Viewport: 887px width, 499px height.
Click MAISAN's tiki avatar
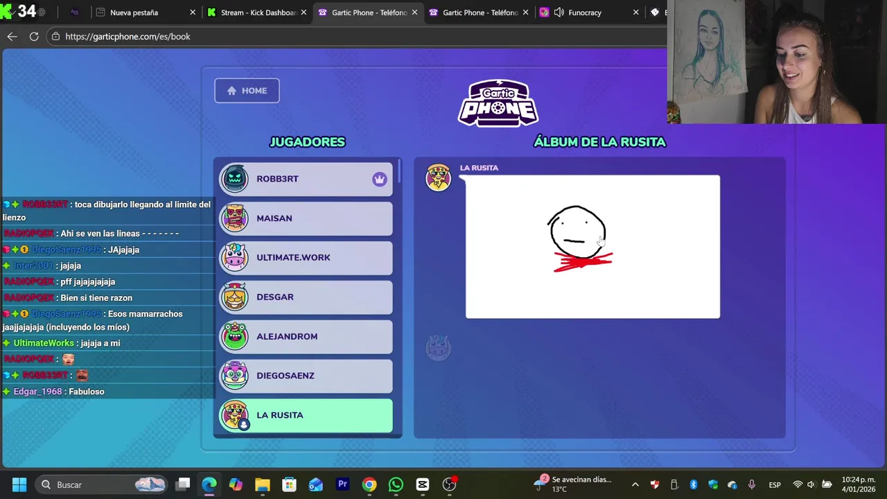click(x=234, y=218)
